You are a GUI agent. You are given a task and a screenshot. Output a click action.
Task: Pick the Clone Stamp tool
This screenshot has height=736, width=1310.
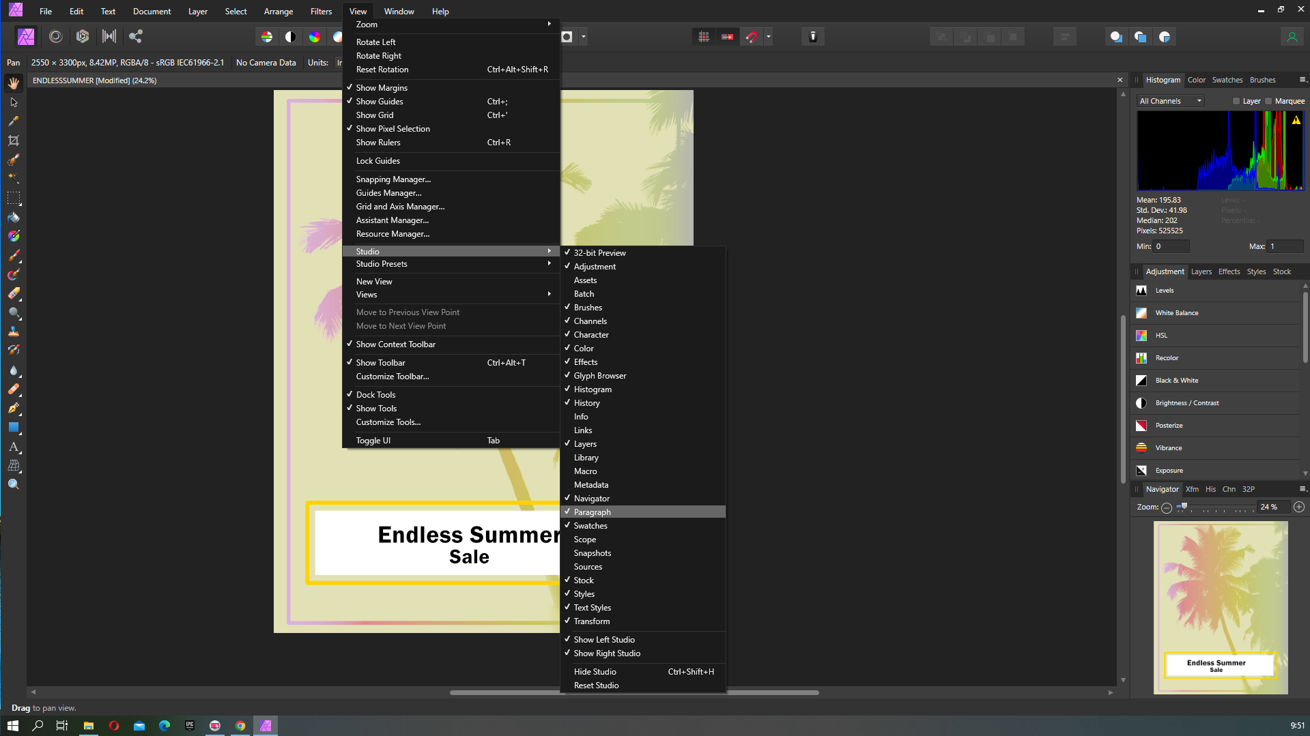tap(14, 332)
